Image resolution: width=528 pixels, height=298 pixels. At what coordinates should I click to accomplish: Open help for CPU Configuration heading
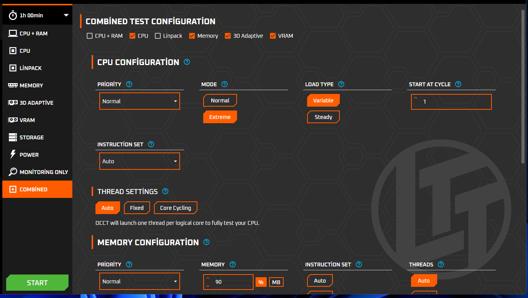187,62
